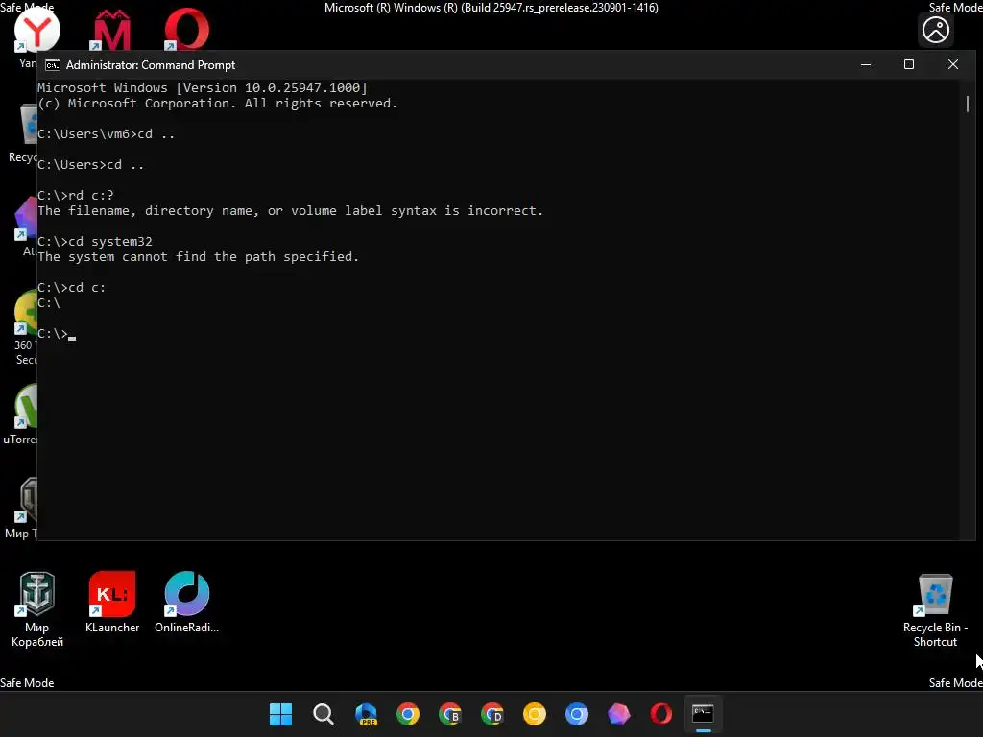Open red M desktop shortcut

tap(111, 30)
